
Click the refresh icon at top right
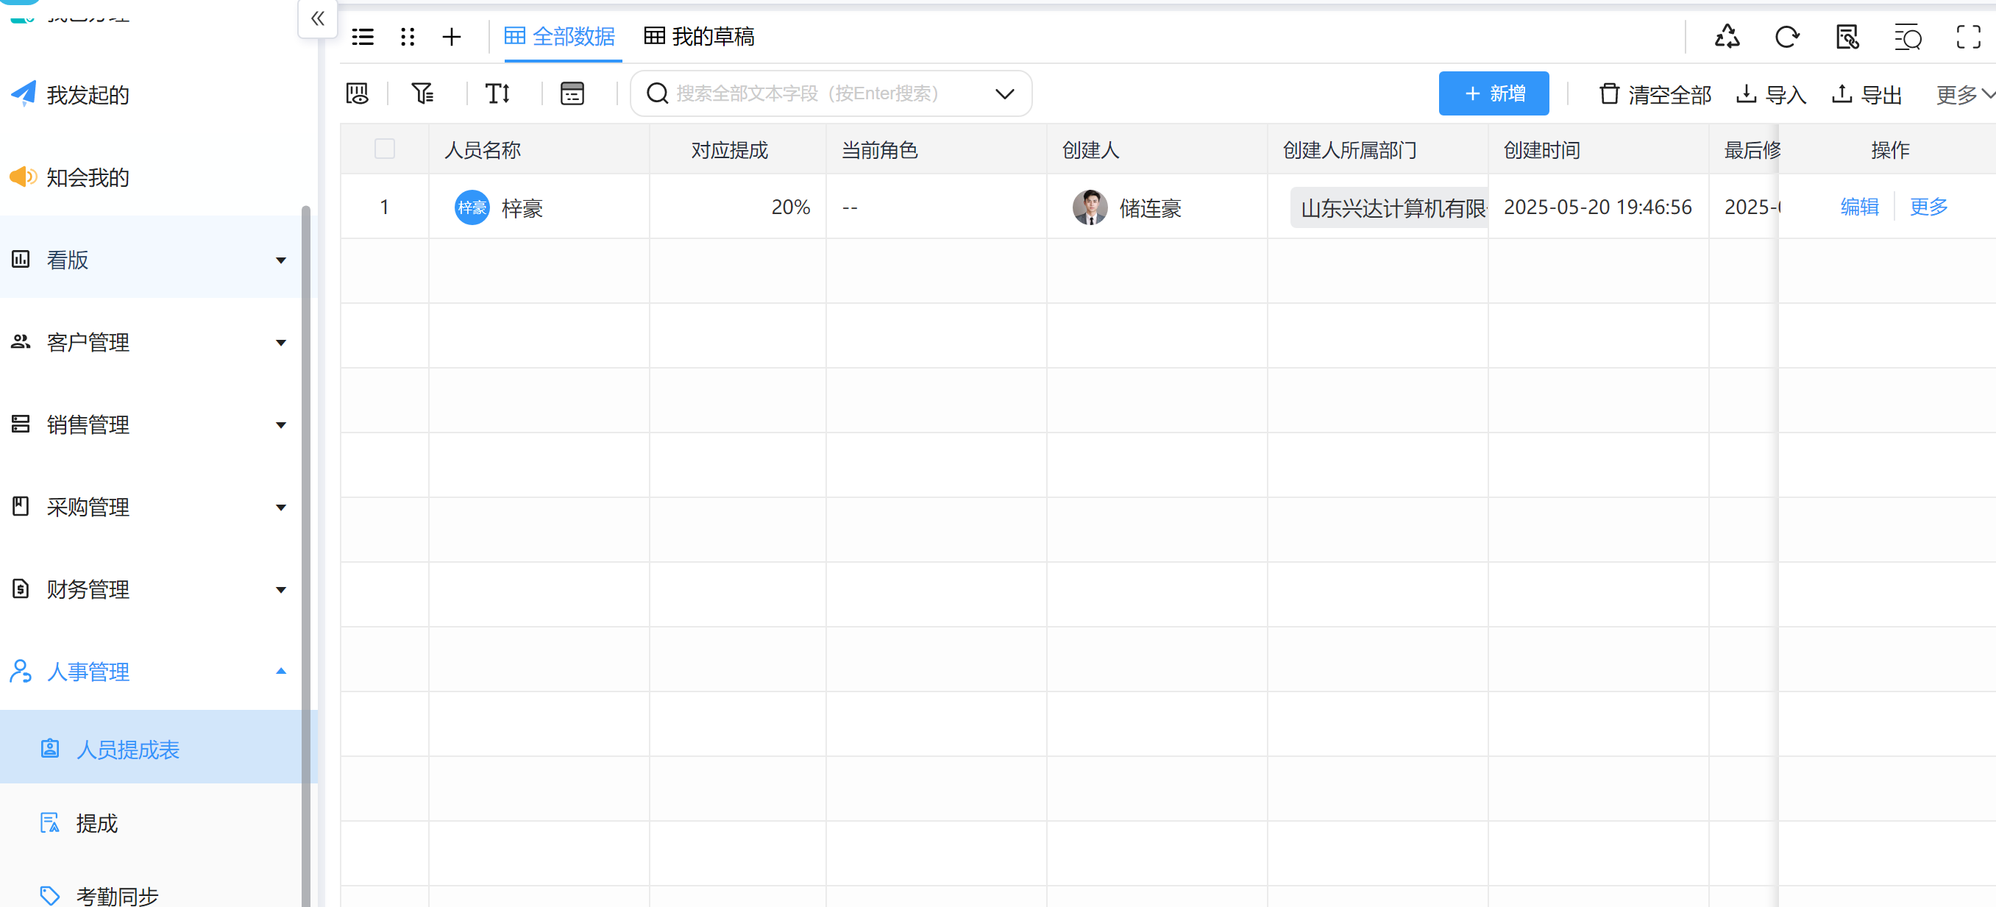[1787, 36]
